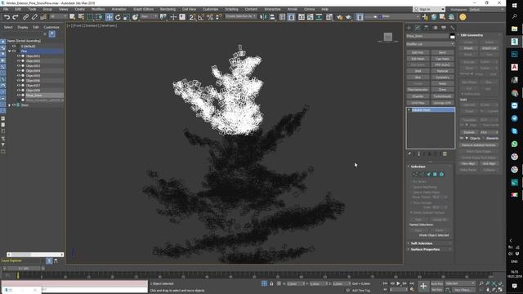Select Element sub-object level icon
523x294 pixels.
tap(441, 174)
